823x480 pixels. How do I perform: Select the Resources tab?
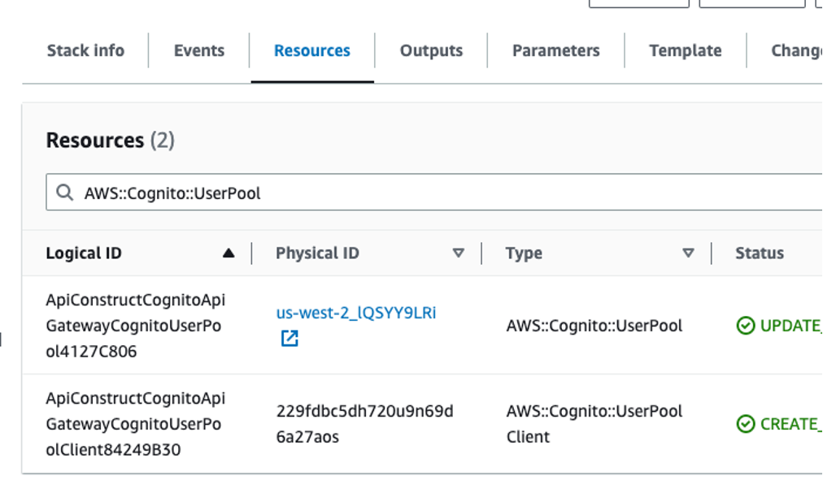(x=311, y=50)
